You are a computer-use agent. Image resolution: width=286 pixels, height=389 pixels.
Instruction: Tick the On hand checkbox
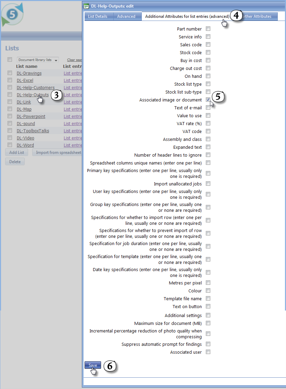[x=208, y=76]
